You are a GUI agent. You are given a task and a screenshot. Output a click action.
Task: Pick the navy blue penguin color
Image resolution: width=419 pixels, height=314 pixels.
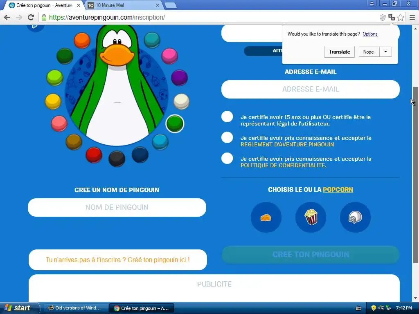point(140,155)
